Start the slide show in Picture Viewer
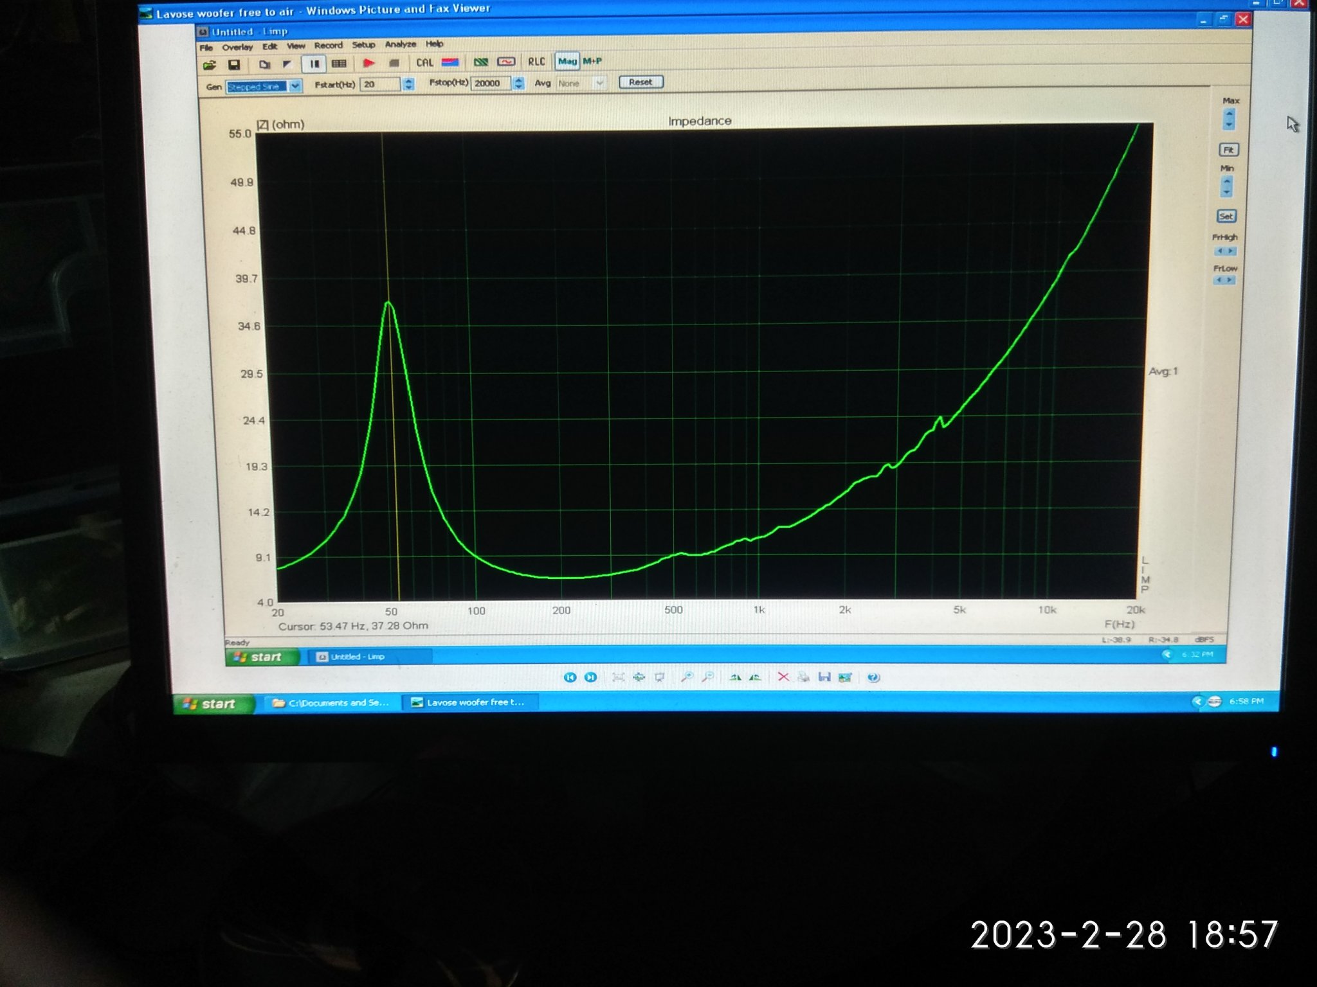 (659, 677)
